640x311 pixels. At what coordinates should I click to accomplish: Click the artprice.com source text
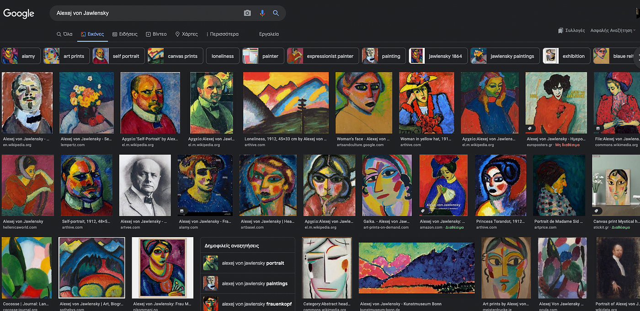click(546, 228)
